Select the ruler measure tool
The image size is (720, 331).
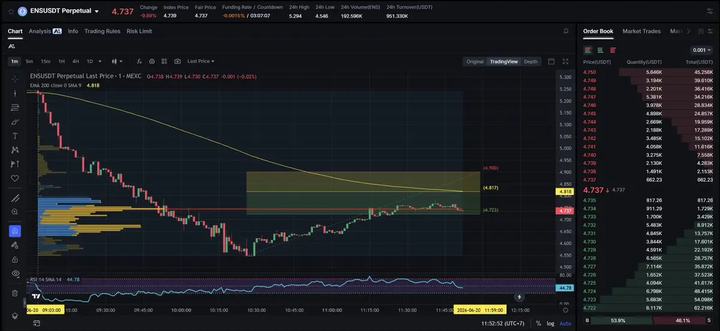tap(15, 198)
